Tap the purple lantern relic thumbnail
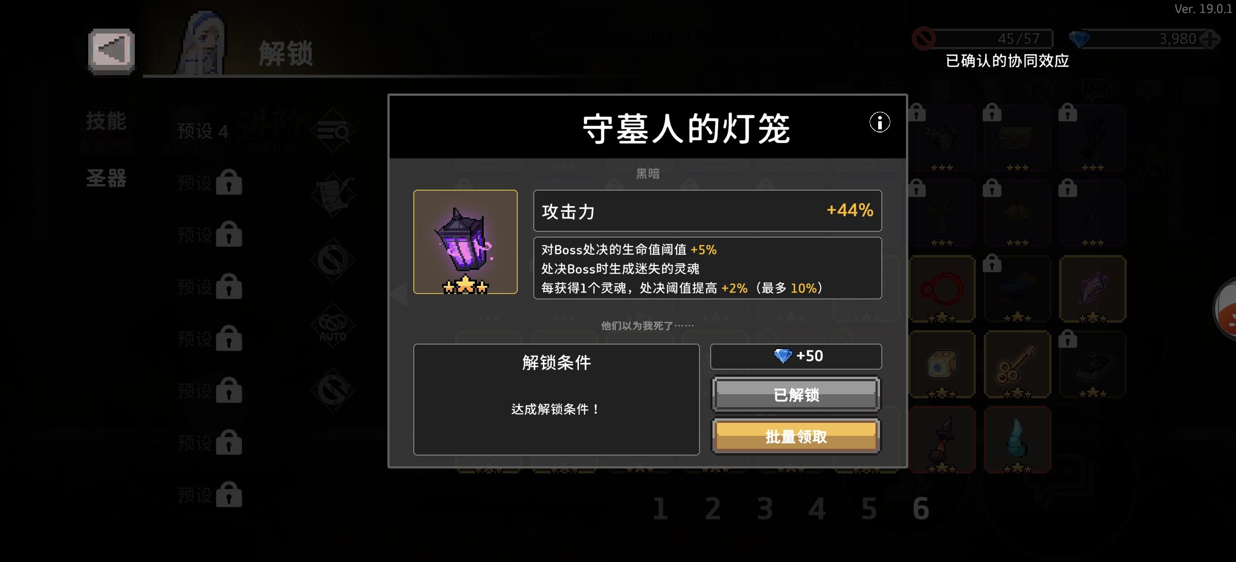The width and height of the screenshot is (1236, 562). coord(465,242)
